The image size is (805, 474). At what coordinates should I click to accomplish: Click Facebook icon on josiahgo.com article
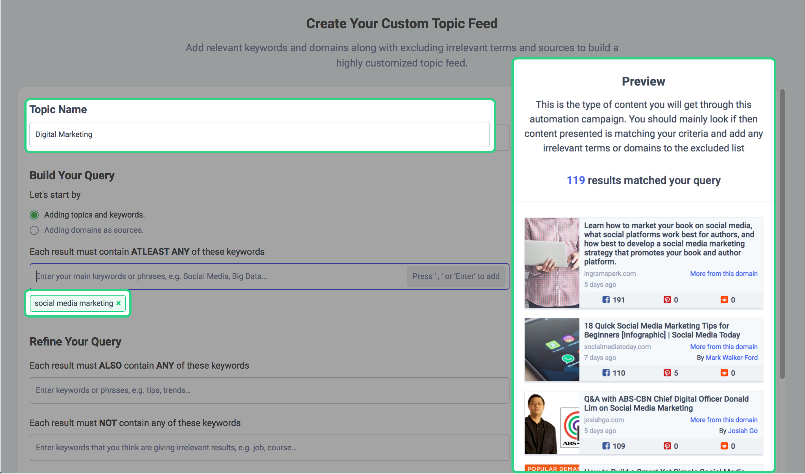606,446
